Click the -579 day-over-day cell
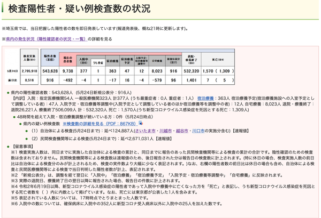This screenshot has width=321, height=218. point(157,80)
